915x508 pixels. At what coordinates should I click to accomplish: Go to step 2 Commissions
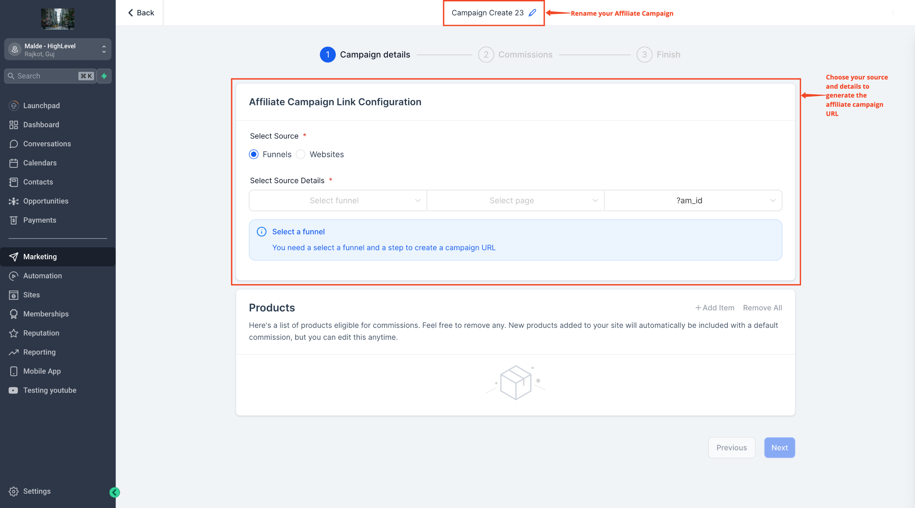click(x=515, y=54)
